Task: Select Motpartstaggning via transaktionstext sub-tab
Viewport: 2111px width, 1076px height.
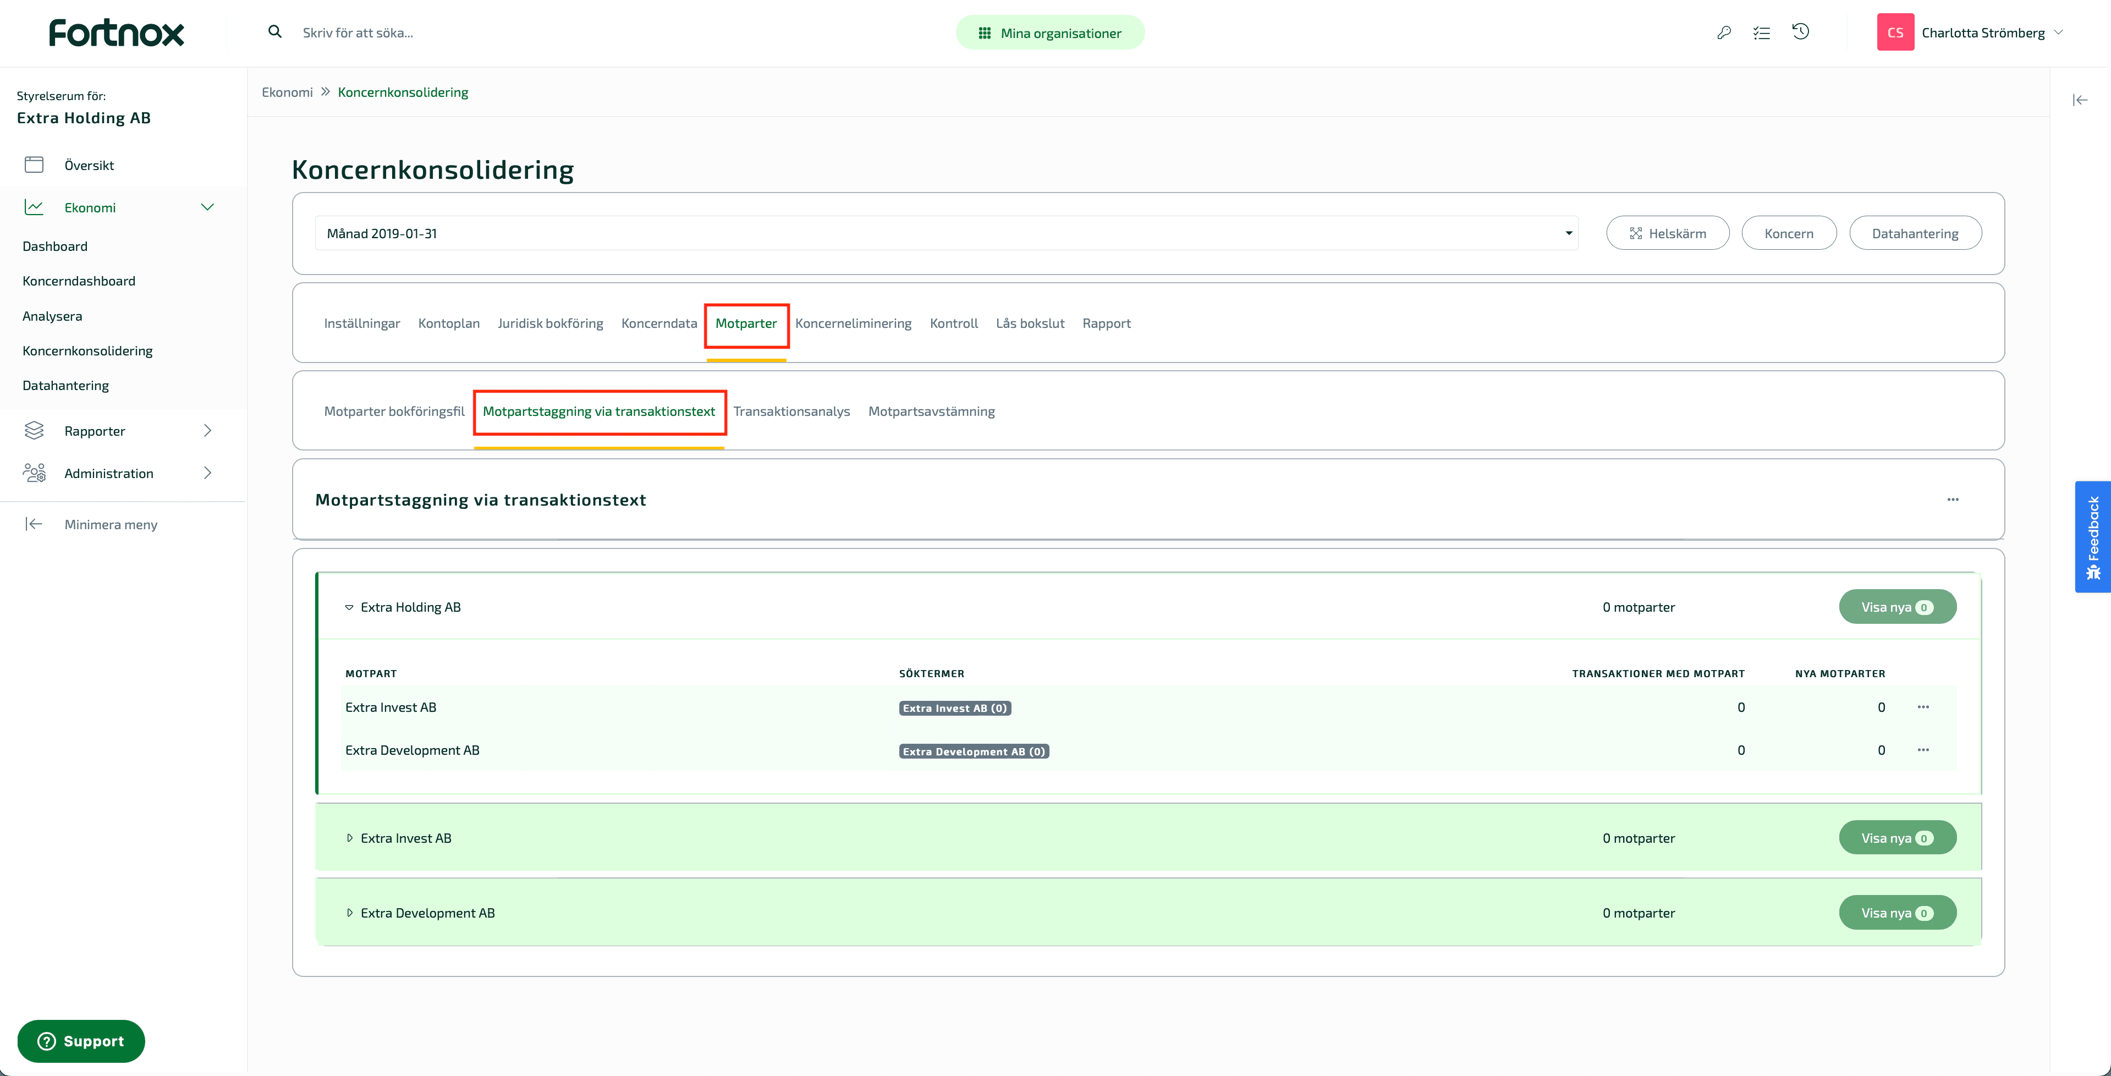Action: (599, 411)
